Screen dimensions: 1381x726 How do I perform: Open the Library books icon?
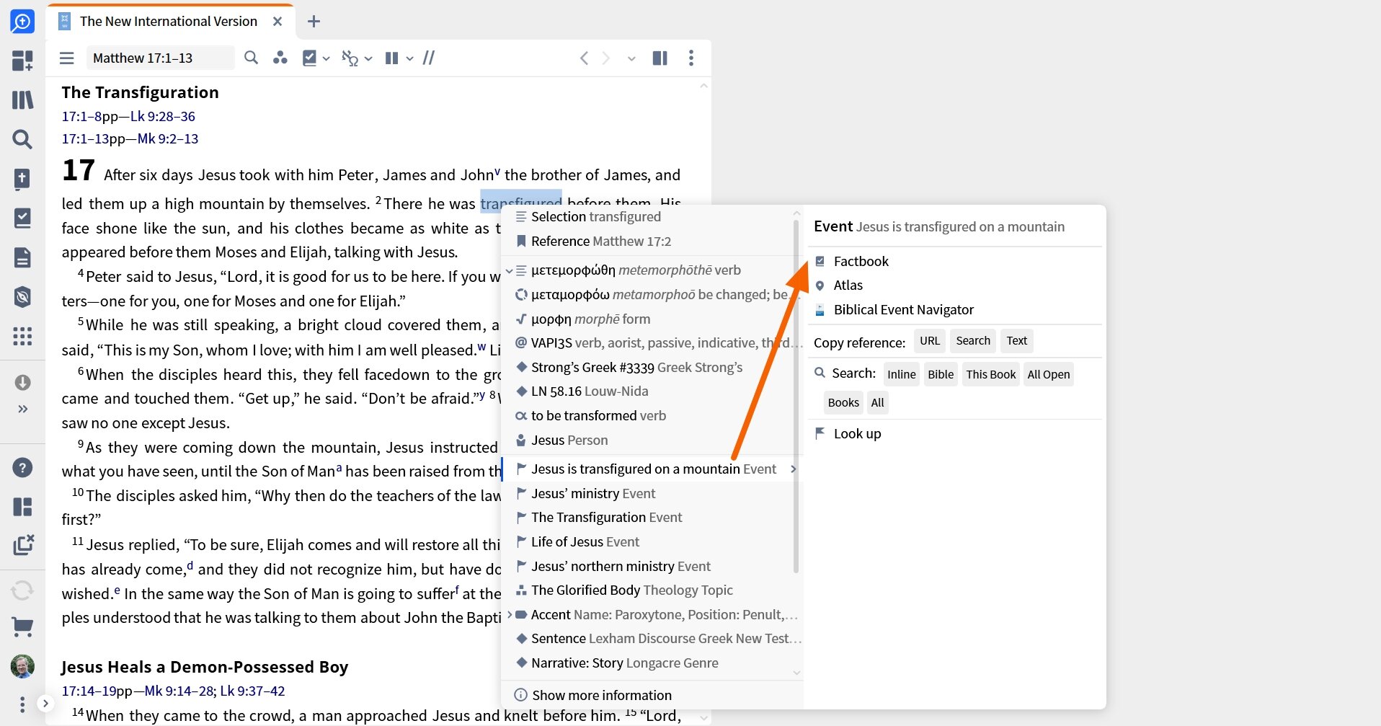pos(22,99)
